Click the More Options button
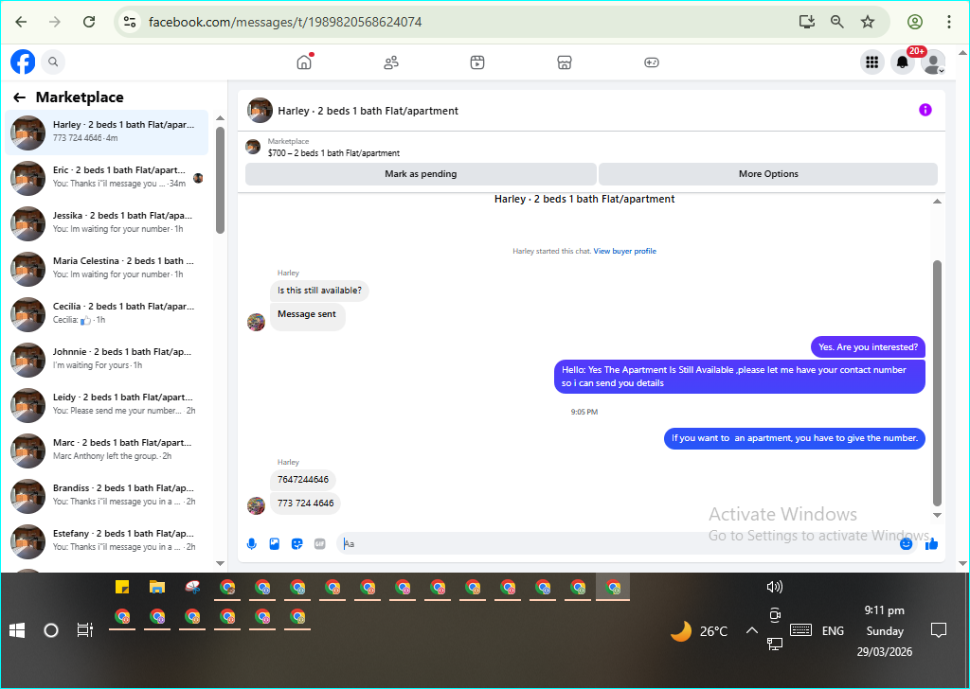Image resolution: width=970 pixels, height=689 pixels. pos(768,174)
